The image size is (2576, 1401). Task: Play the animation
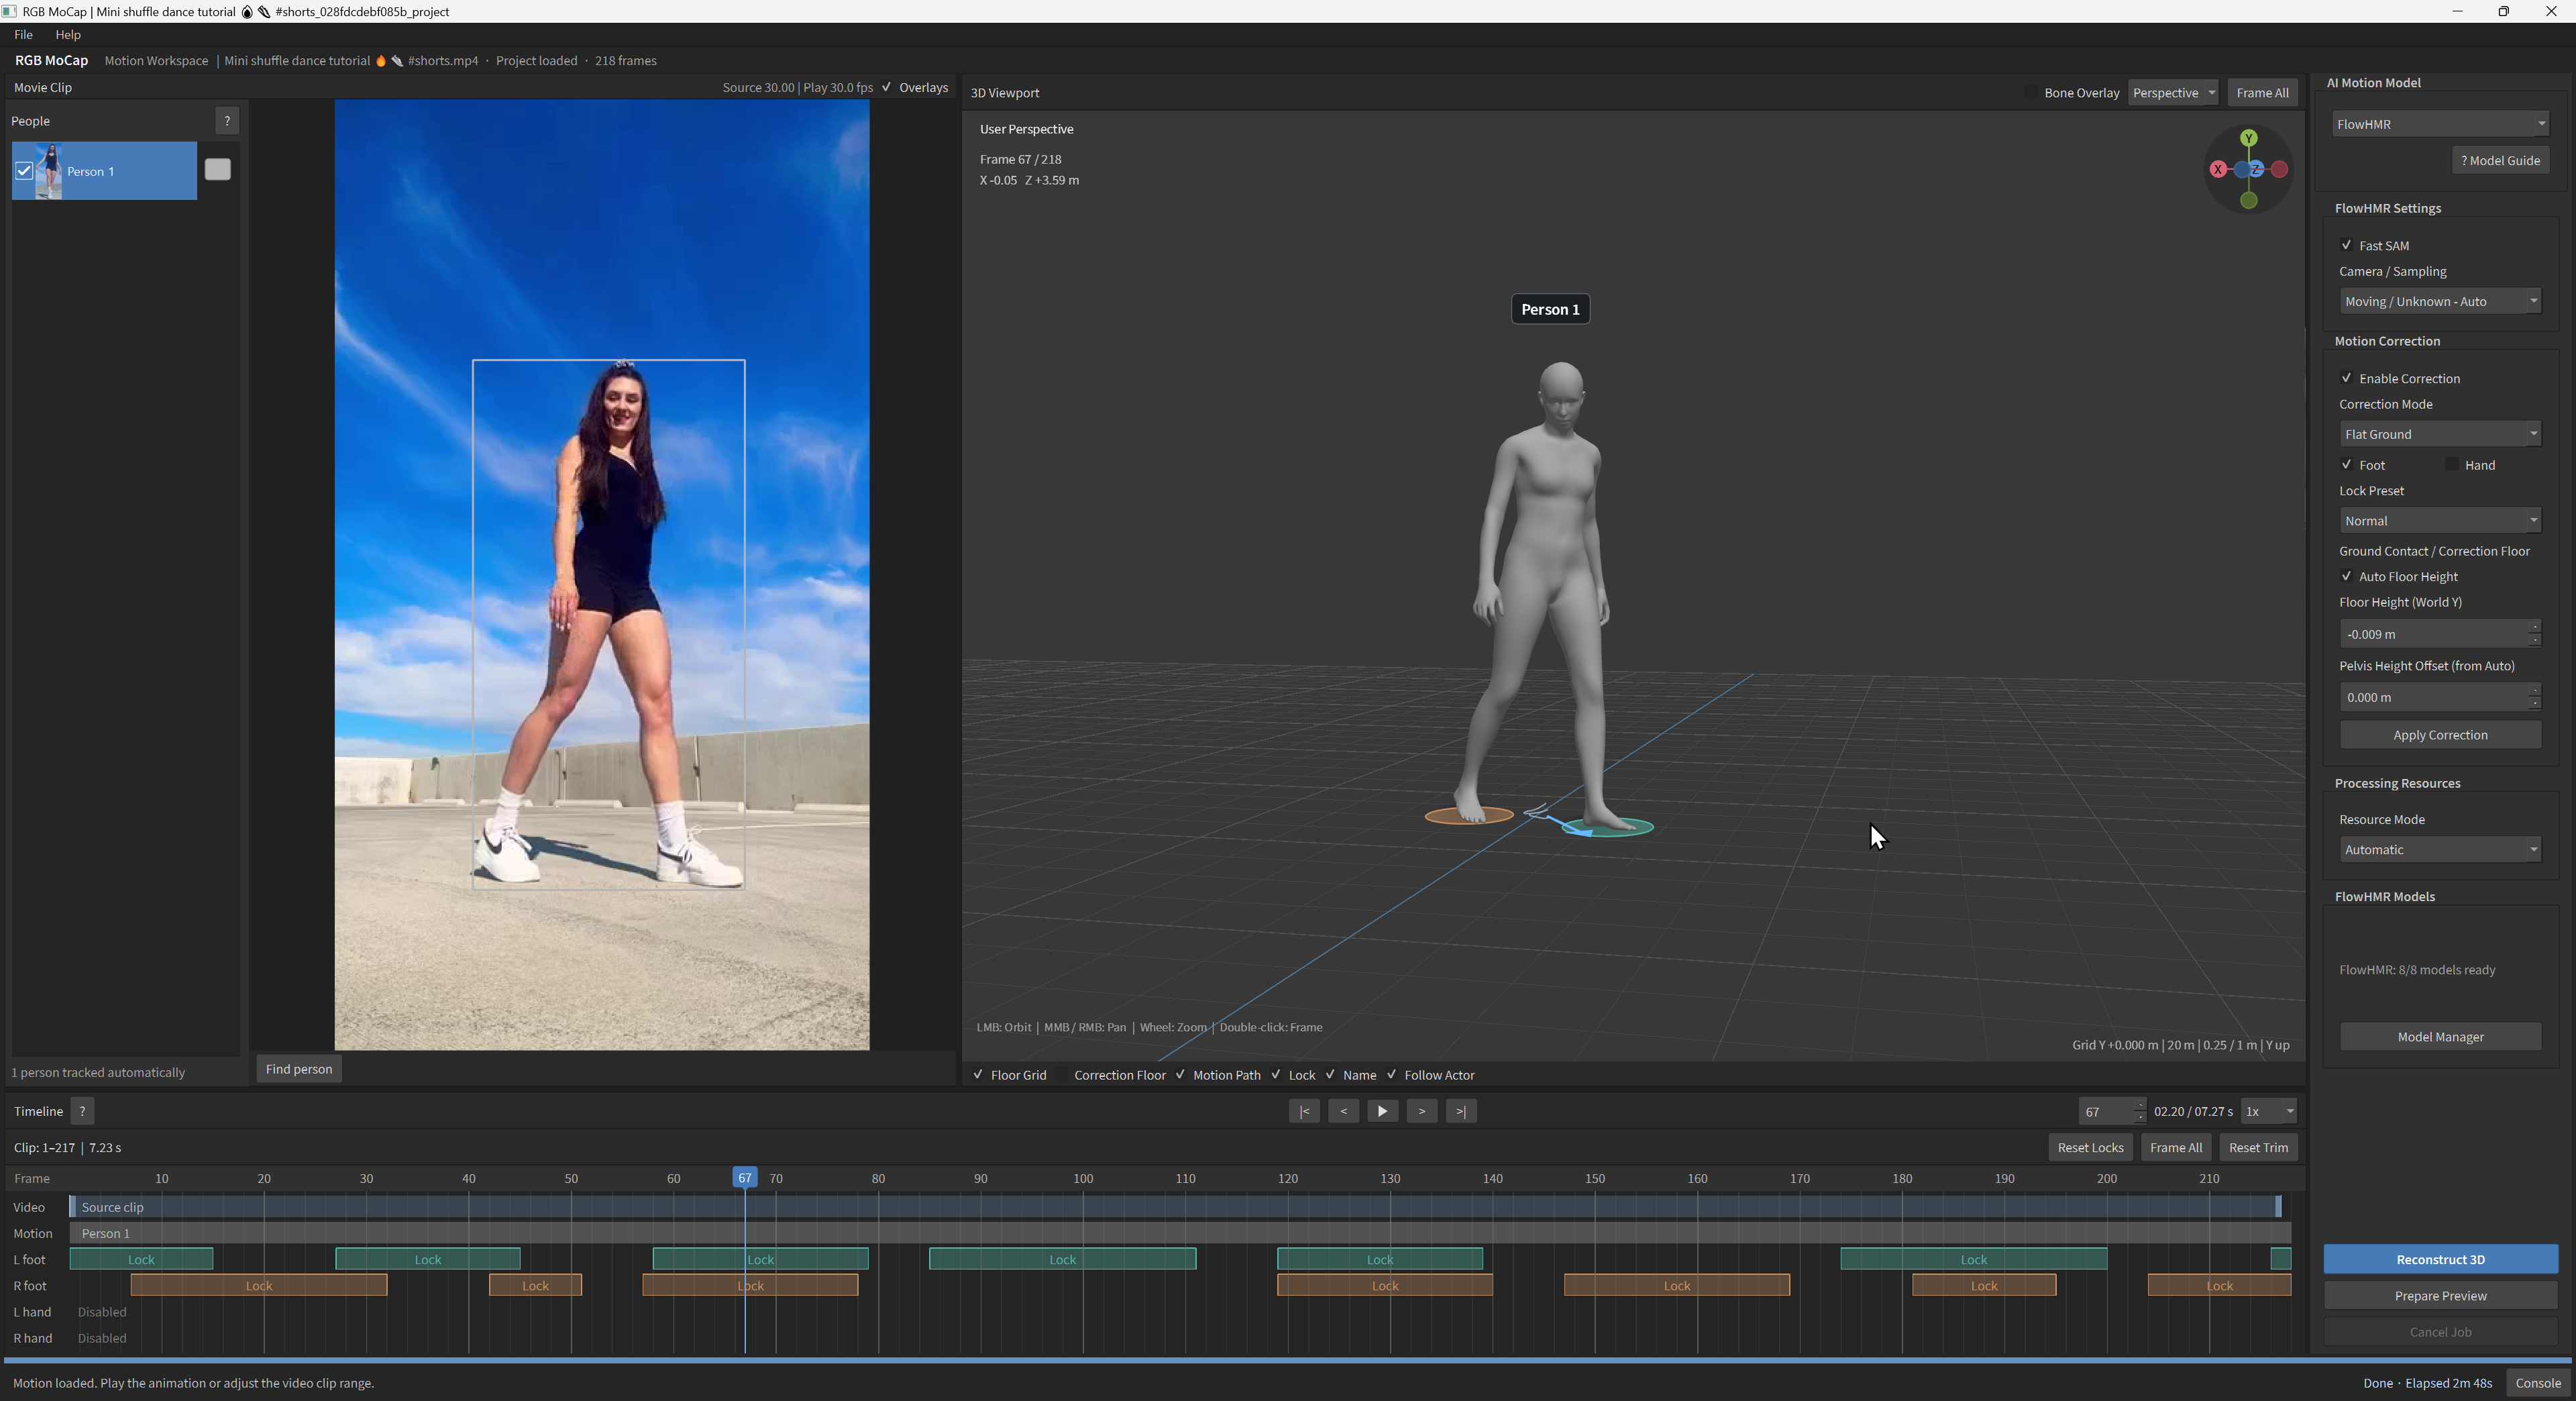point(1382,1111)
